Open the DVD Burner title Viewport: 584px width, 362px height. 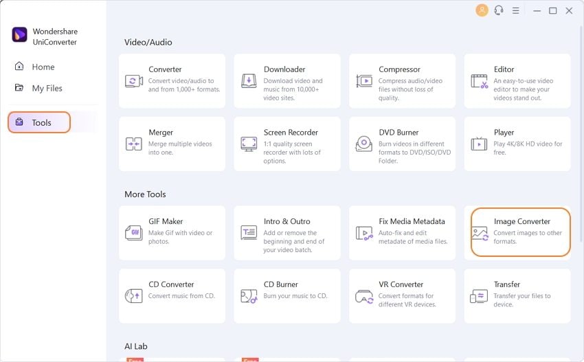click(398, 132)
